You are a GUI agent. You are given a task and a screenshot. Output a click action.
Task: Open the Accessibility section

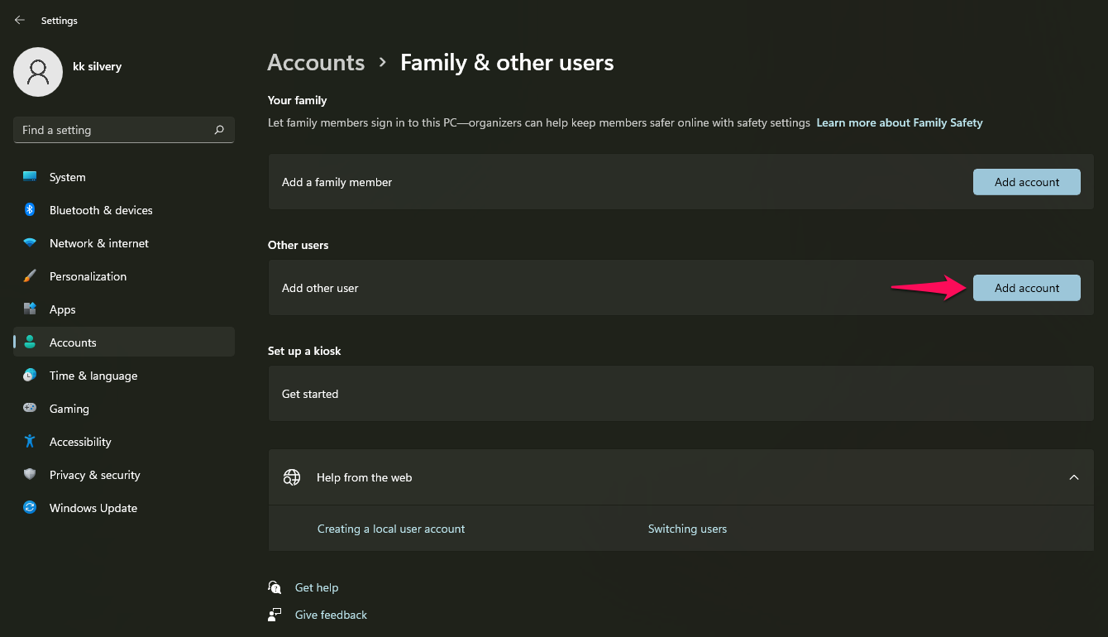pos(79,441)
